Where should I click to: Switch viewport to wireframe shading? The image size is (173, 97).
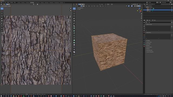(137, 6)
